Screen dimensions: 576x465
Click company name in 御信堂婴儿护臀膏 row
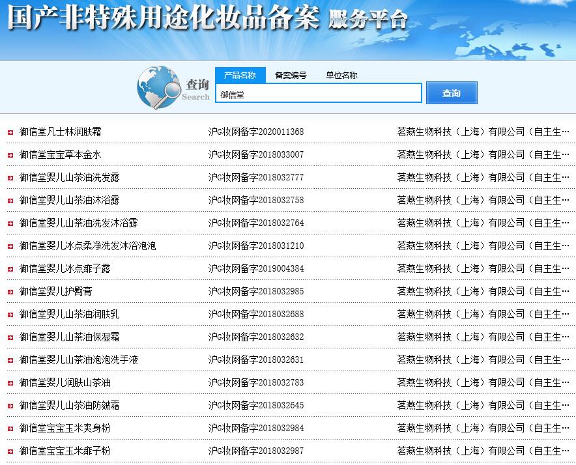tap(483, 291)
